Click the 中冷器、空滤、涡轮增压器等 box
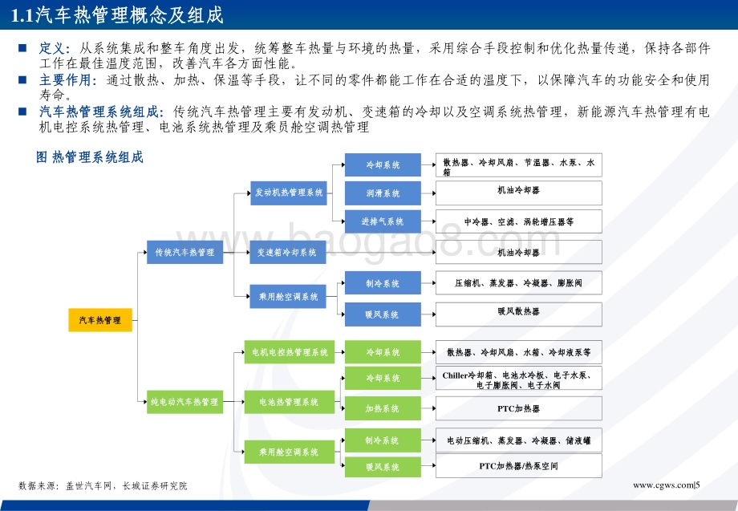Screen dimensions: 738x511 pyautogui.click(x=519, y=221)
